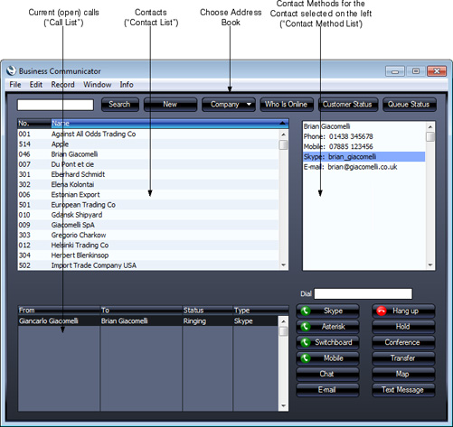The height and width of the screenshot is (427, 453).
Task: Open the Record menu
Action: tap(62, 85)
